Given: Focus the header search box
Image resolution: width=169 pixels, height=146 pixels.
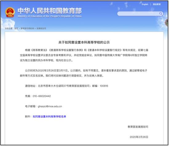Looking at the screenshot, I should pos(140,14).
